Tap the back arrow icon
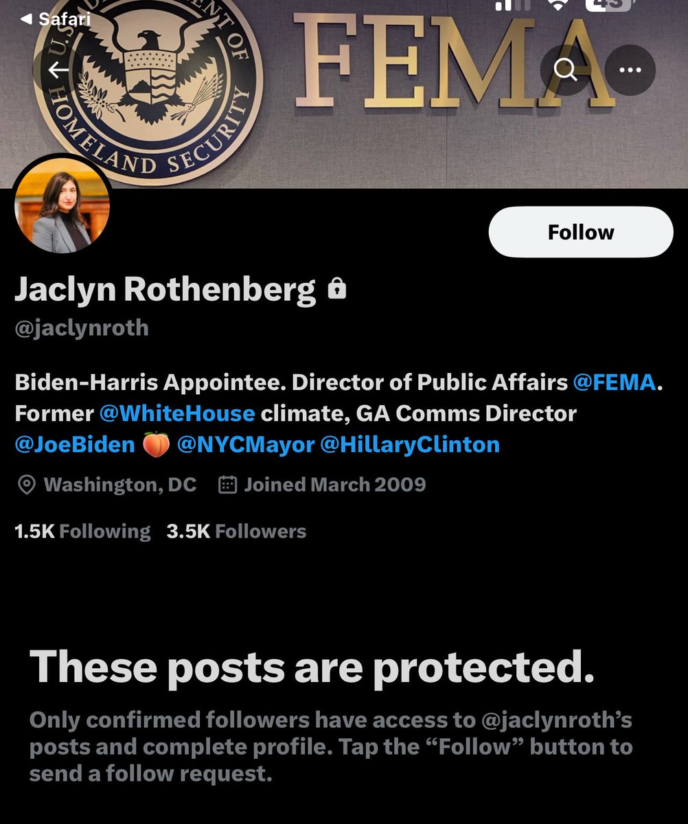The image size is (688, 824). click(58, 69)
